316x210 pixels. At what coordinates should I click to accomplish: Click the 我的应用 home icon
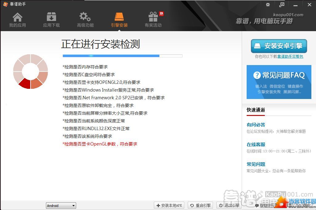(x=18, y=17)
